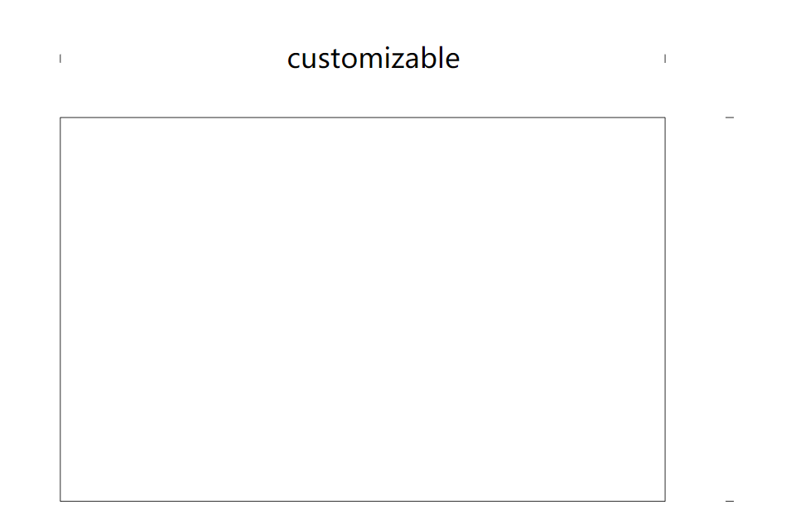Click the "customizable" title text

coord(374,59)
